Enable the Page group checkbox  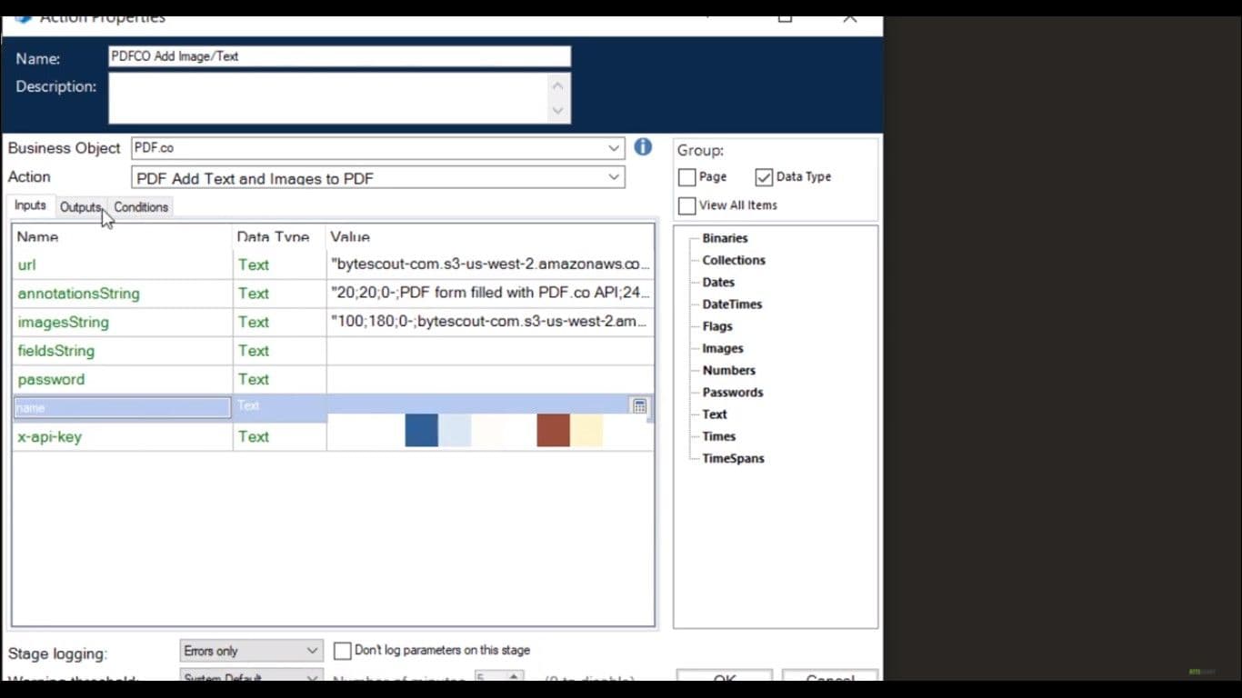click(x=687, y=177)
